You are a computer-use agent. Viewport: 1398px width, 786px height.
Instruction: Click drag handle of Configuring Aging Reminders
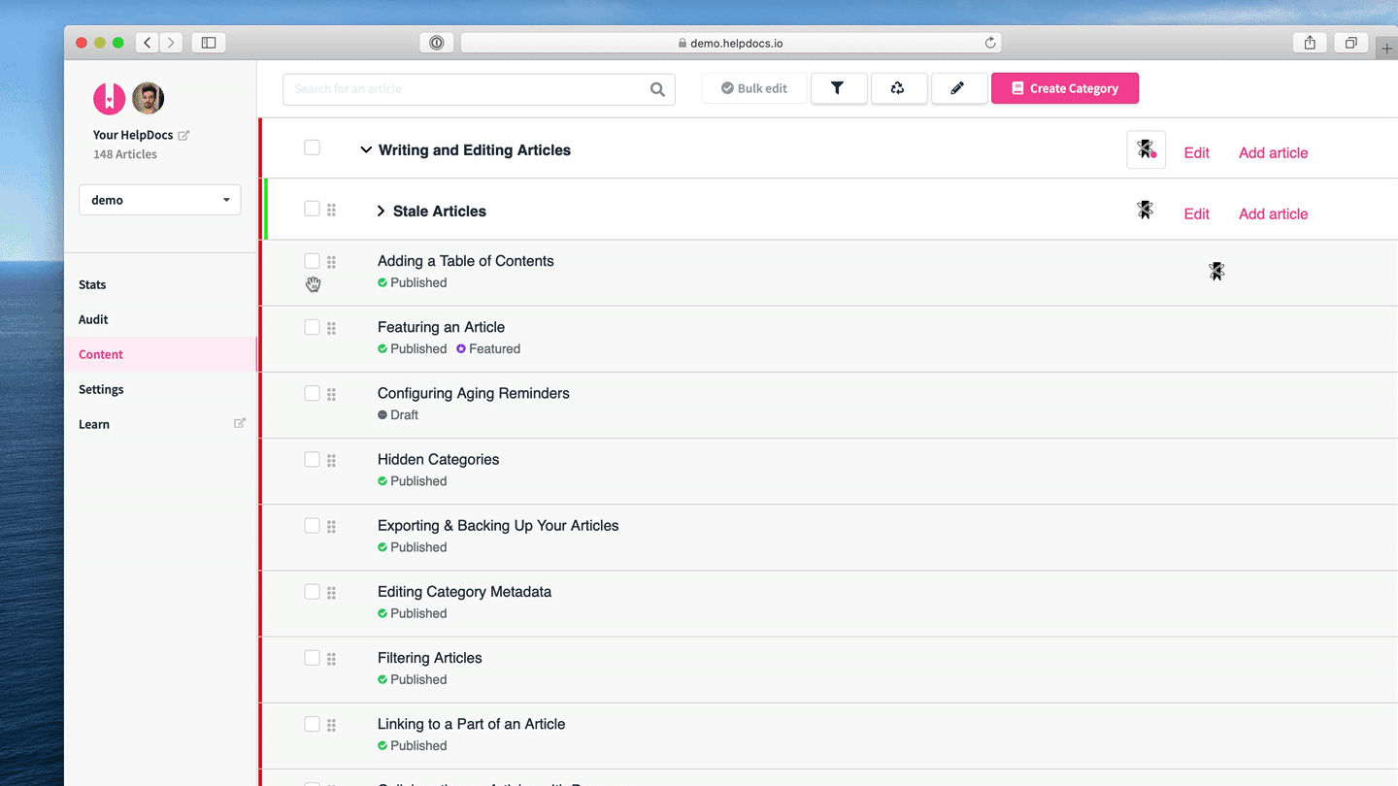point(331,394)
